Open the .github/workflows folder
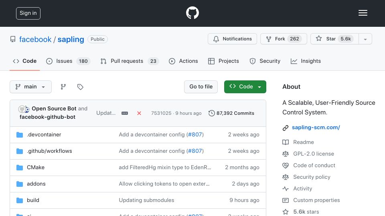 click(49, 151)
